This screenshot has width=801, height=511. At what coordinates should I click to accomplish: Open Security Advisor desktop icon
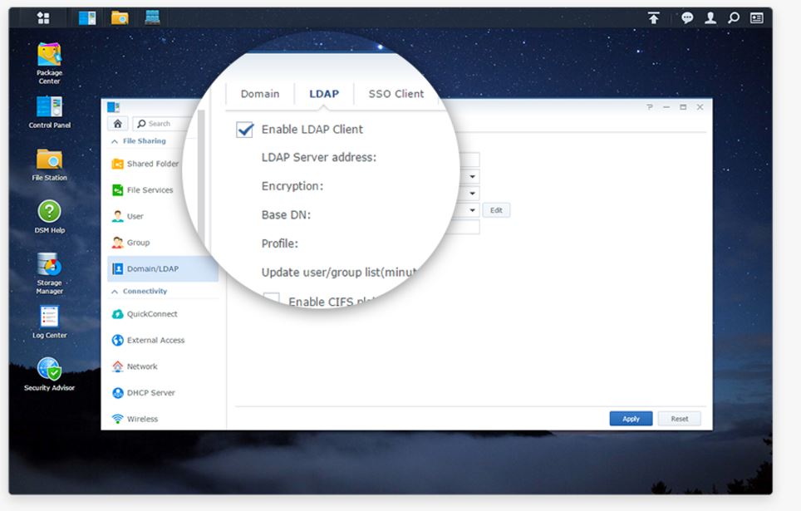pos(50,374)
